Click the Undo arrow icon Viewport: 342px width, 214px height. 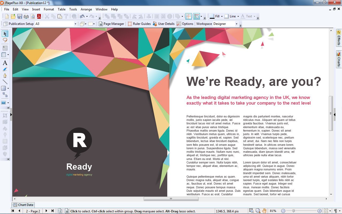click(x=82, y=16)
